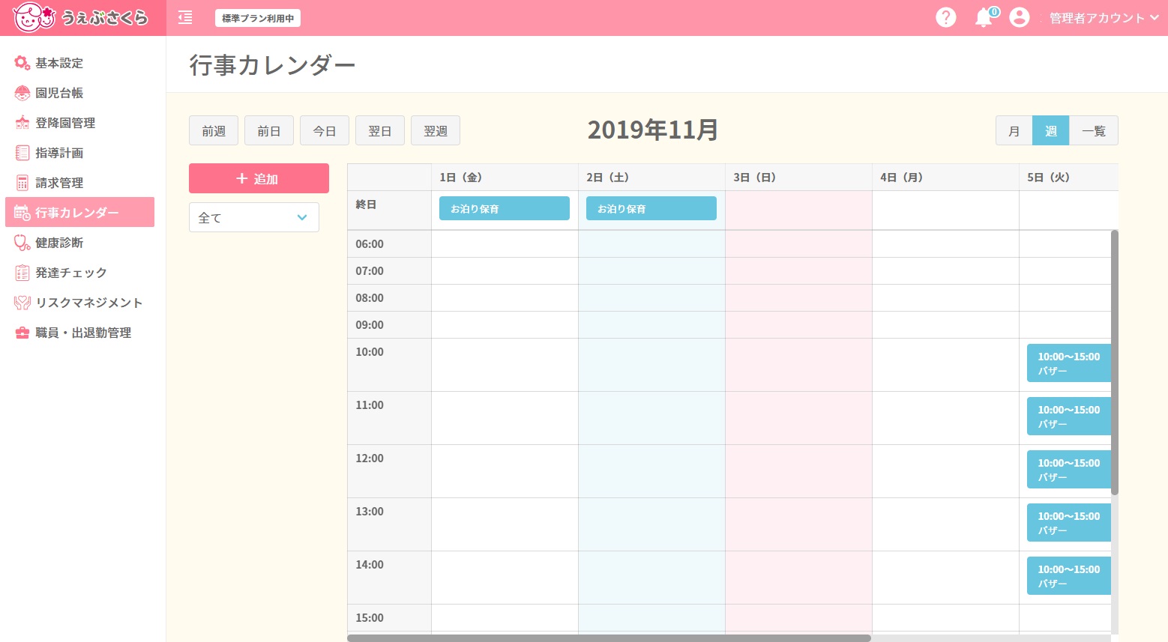Click the 指導計画 document icon

[x=22, y=153]
